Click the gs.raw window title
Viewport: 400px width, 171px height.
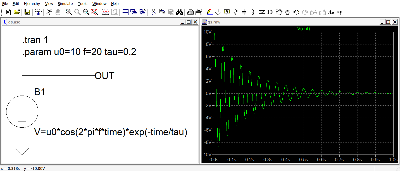click(x=214, y=22)
